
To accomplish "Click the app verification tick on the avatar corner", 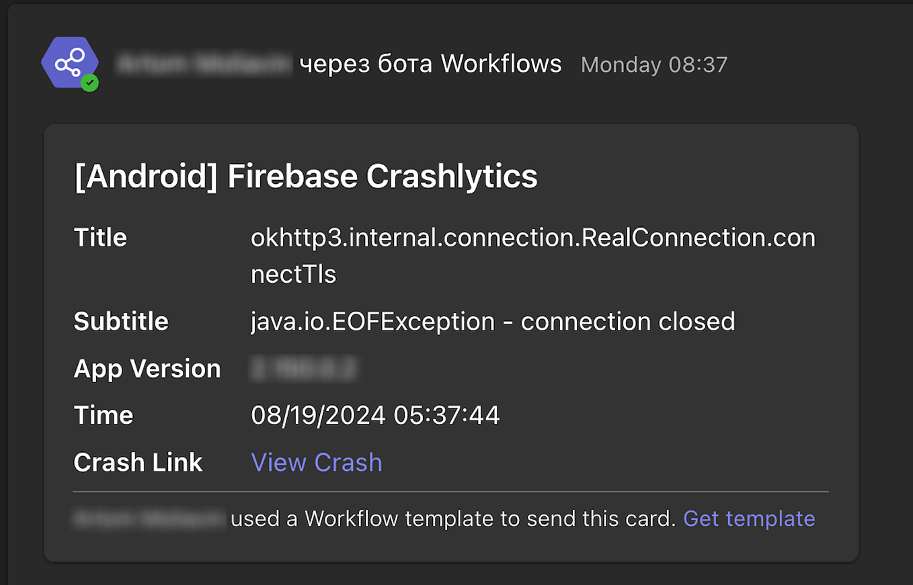I will coord(90,83).
